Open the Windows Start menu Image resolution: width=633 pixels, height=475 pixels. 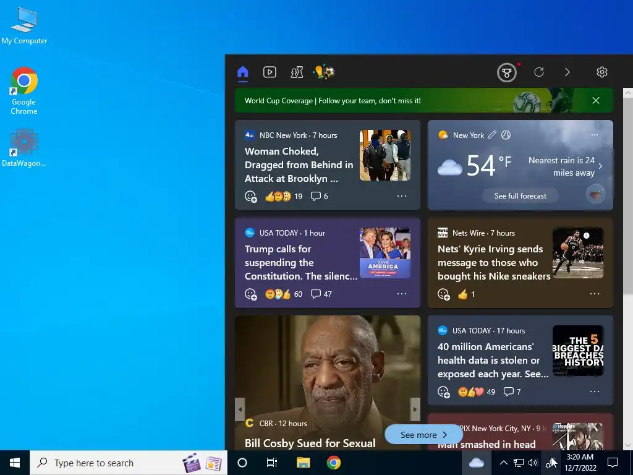[x=15, y=463]
